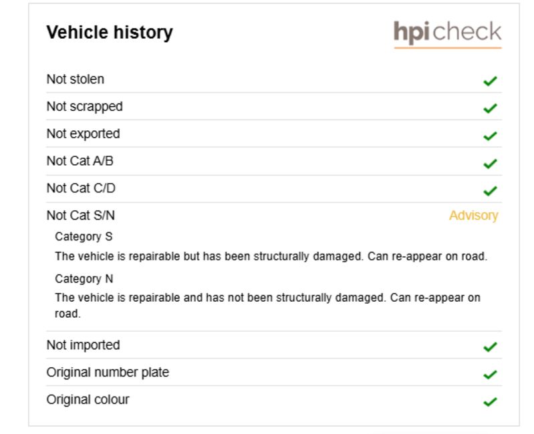Click the checkmark icon for Not scrapped
This screenshot has height=434, width=534.
tap(490, 108)
